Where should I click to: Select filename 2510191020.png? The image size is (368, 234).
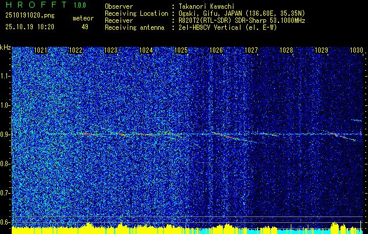(x=30, y=16)
